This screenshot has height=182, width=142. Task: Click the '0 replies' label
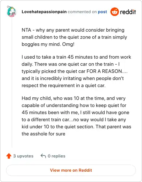56,156
